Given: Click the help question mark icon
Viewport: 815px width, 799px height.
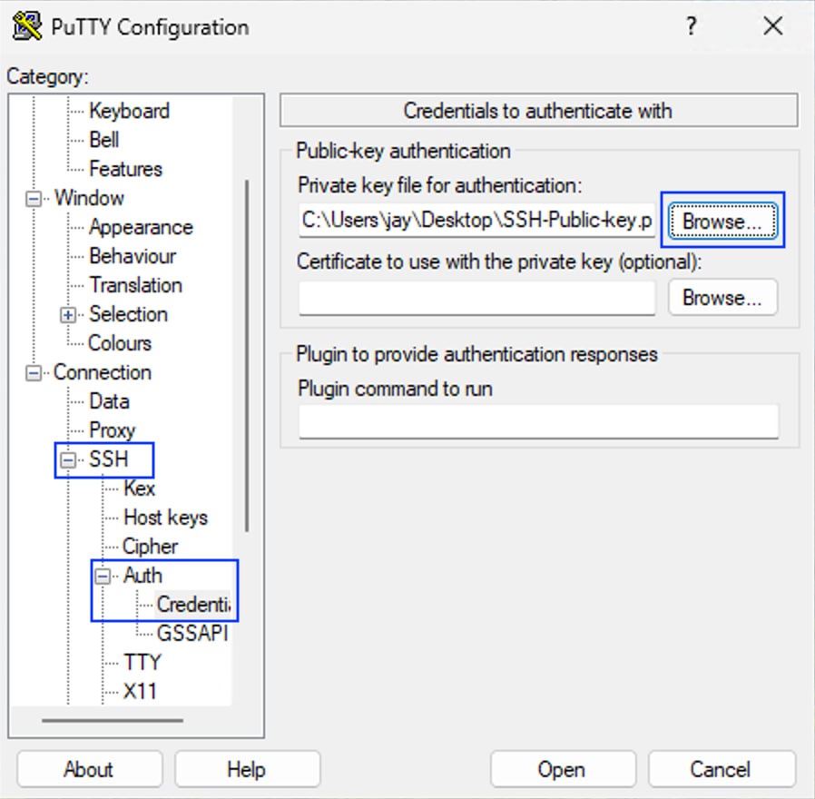Looking at the screenshot, I should click(691, 26).
